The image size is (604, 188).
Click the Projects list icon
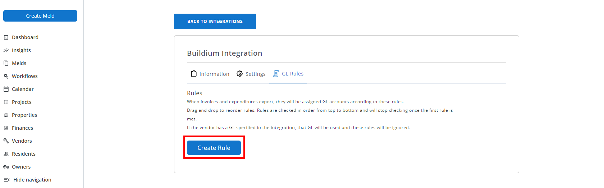6,102
